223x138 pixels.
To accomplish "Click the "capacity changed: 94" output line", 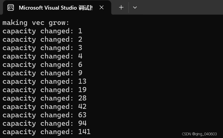I will (44, 124).
